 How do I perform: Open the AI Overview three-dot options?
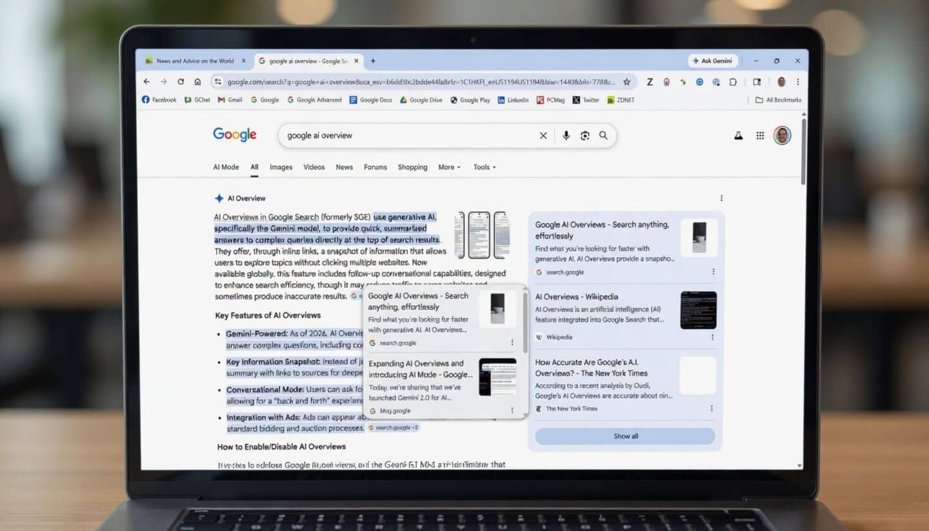[721, 198]
